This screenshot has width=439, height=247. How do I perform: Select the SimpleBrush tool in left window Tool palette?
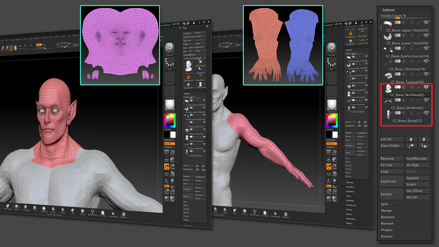coord(188,78)
